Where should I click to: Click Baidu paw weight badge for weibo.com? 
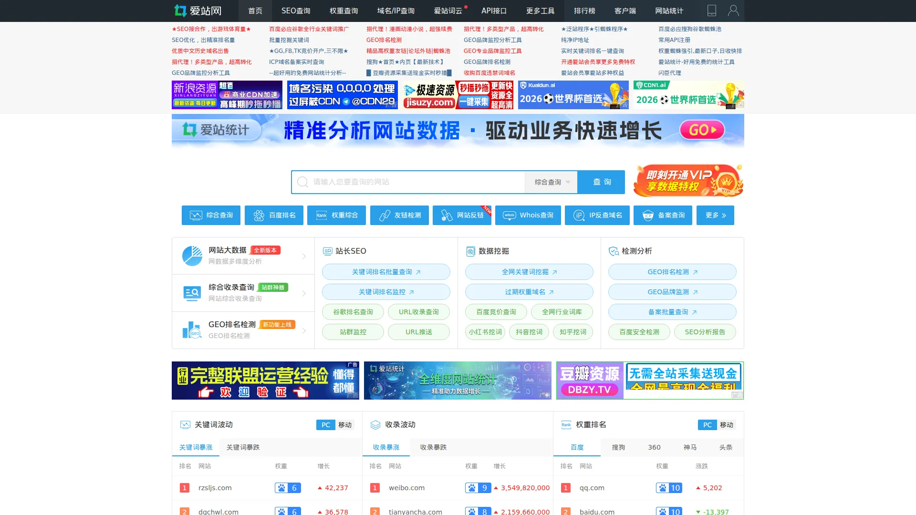click(478, 488)
